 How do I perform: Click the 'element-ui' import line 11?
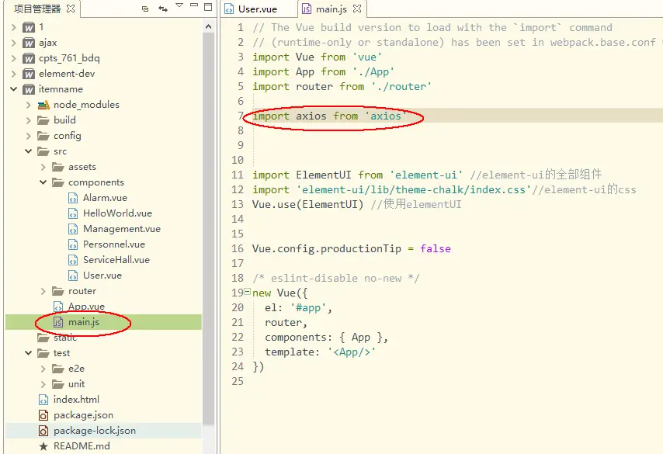(x=427, y=175)
